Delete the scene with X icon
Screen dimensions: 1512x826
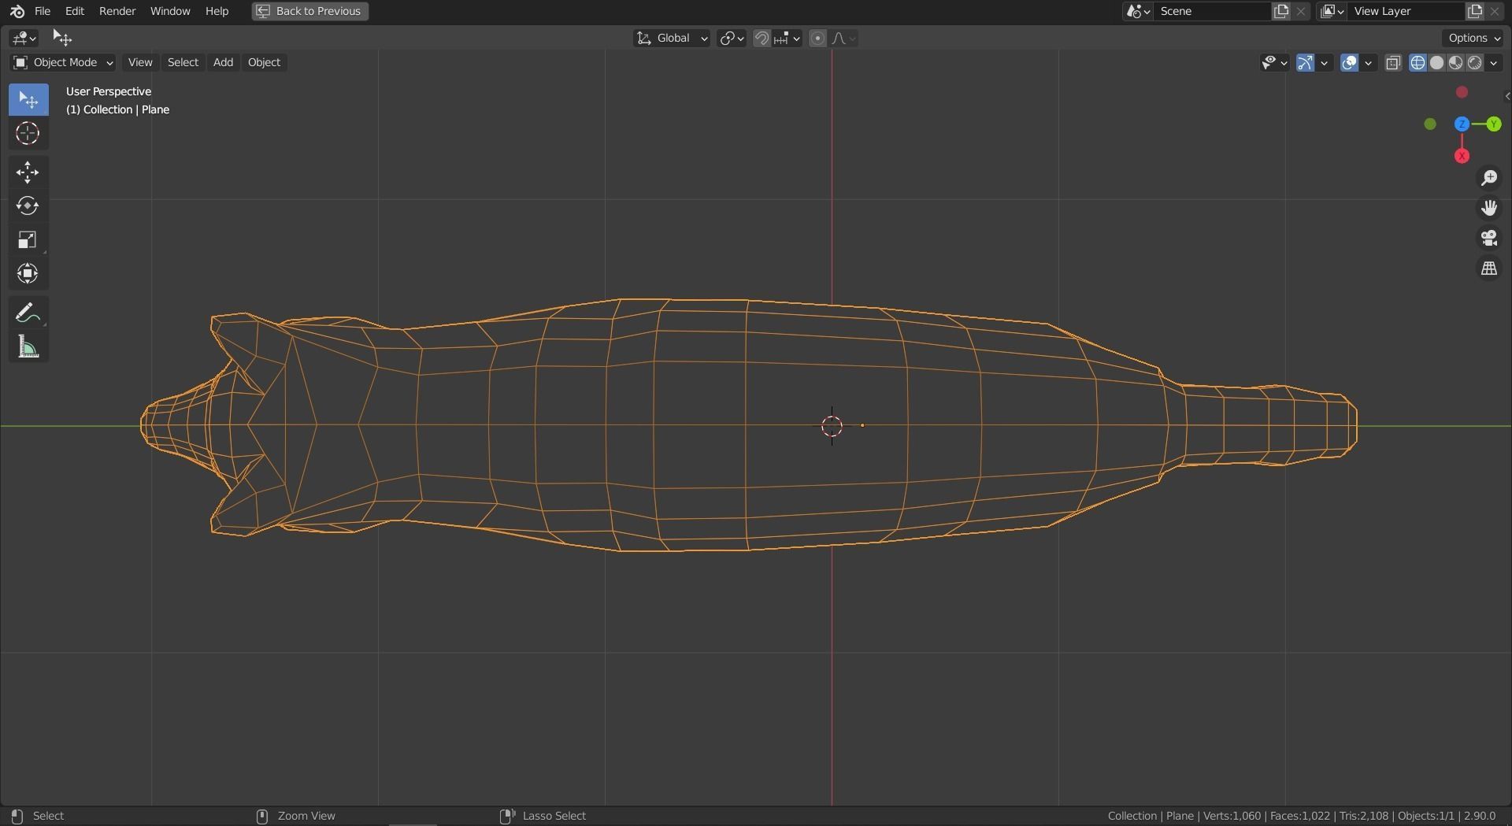point(1301,11)
